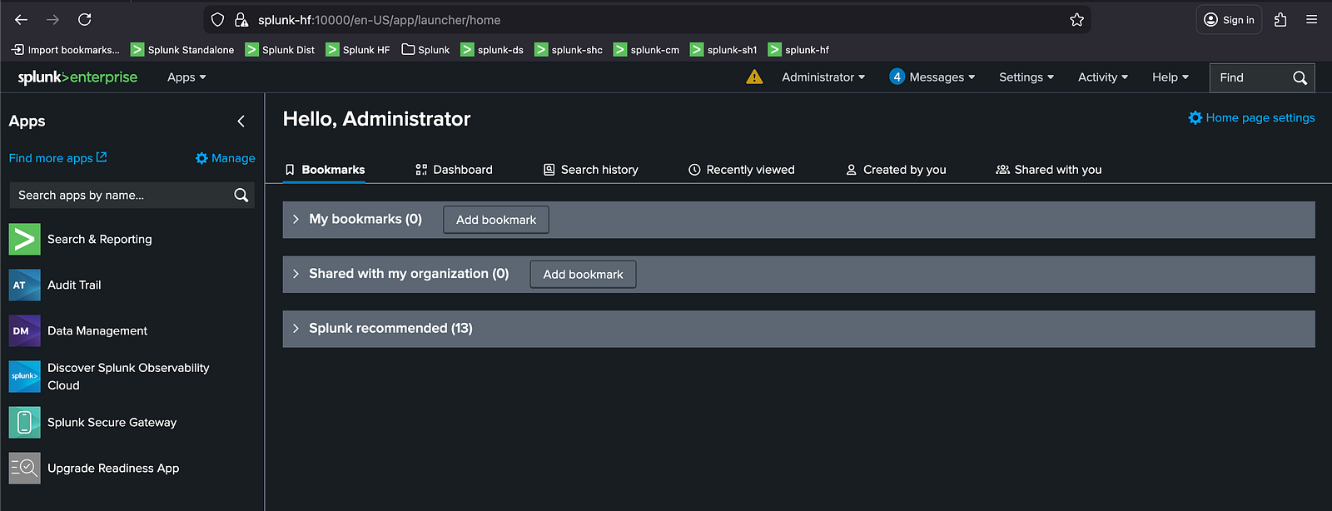Switch to the Search history tab
The height and width of the screenshot is (511, 1332).
point(590,170)
